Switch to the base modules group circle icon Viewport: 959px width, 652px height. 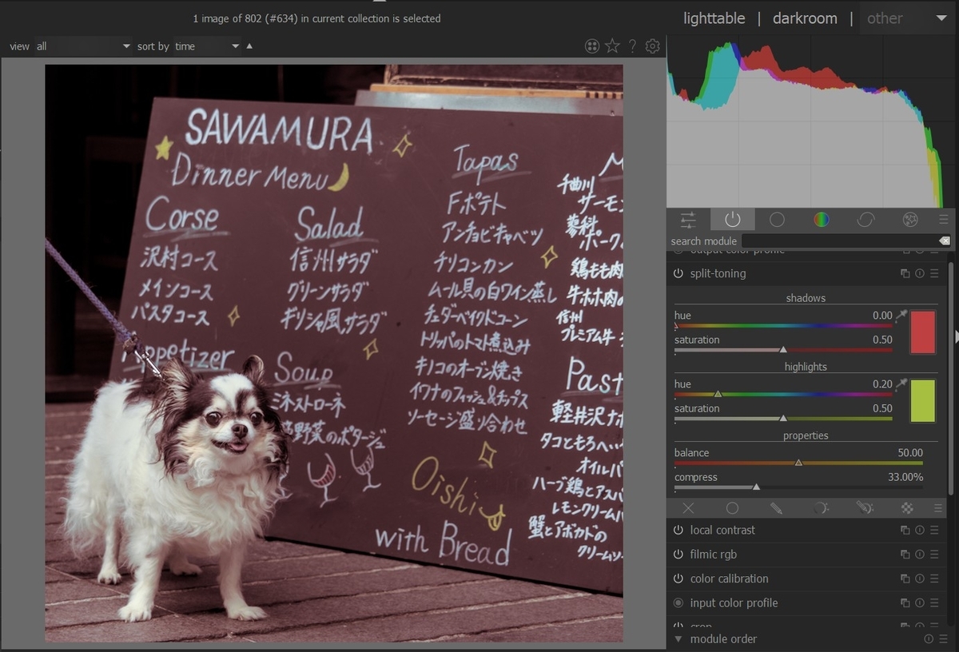[777, 220]
